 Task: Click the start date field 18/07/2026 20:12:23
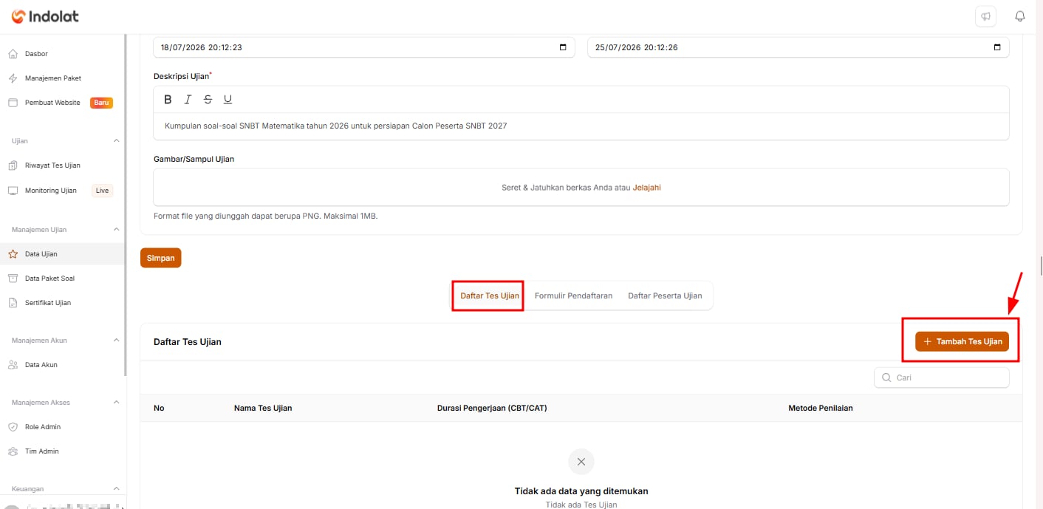coord(364,47)
